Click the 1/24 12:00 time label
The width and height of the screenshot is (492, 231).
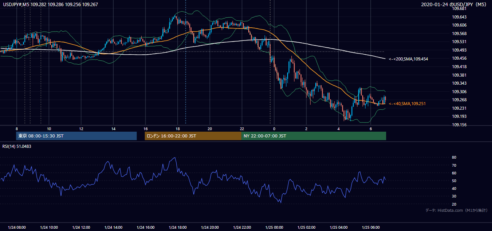(81, 228)
